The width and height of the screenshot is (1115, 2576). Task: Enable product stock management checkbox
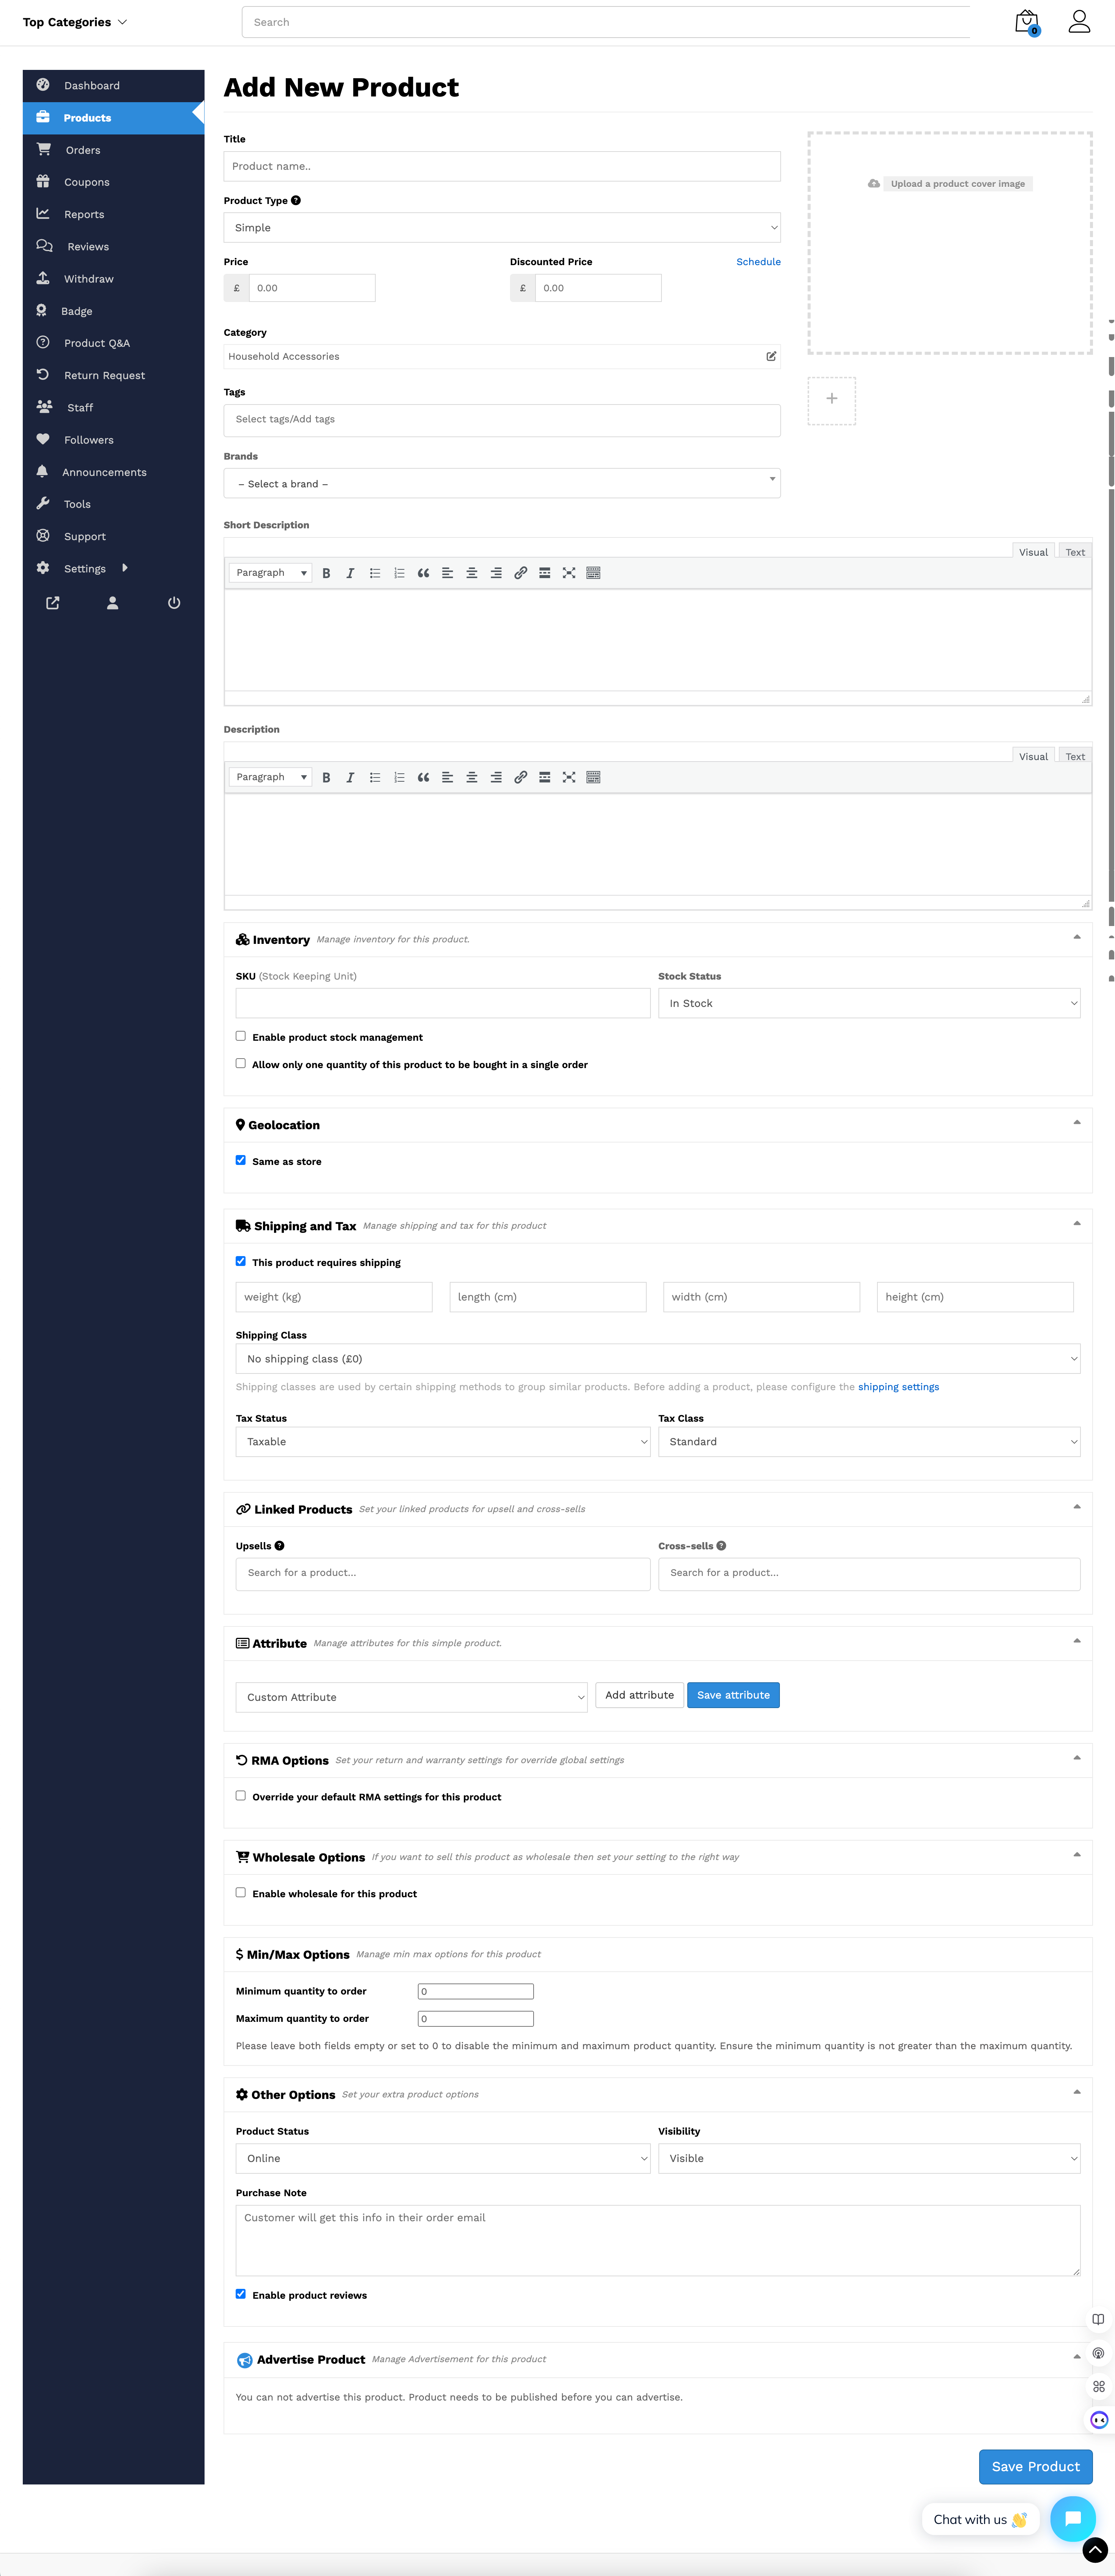tap(241, 1036)
